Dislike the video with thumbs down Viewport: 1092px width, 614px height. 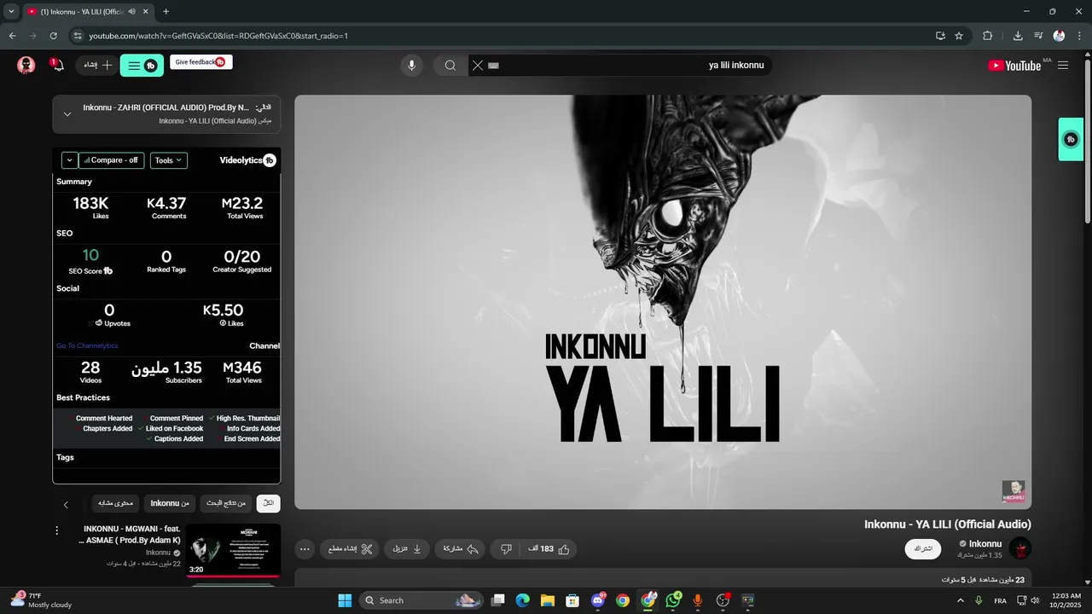[506, 549]
